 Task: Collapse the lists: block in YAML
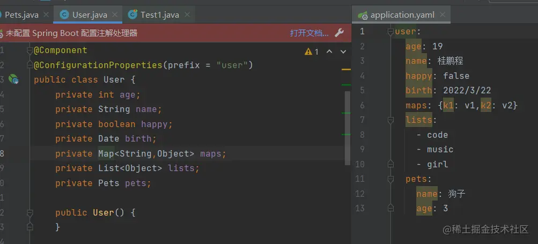[390, 120]
